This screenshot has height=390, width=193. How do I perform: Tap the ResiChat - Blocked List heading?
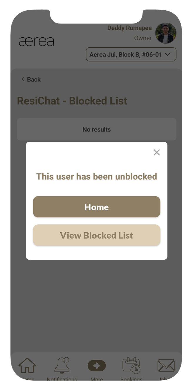point(72,101)
